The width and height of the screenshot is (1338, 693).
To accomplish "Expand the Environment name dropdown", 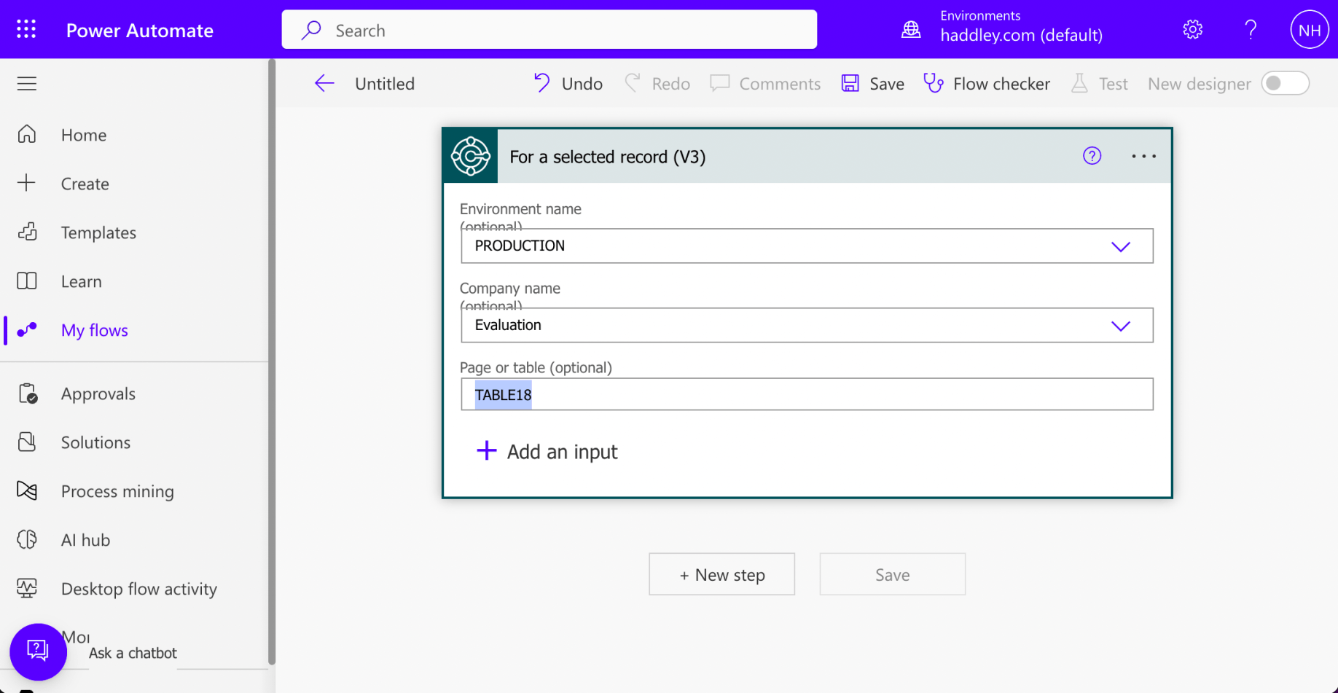I will [x=1120, y=246].
